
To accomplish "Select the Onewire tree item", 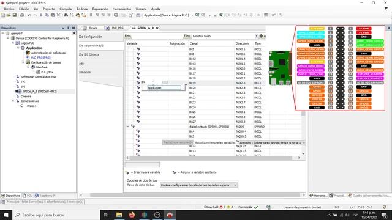I will 26,97.
